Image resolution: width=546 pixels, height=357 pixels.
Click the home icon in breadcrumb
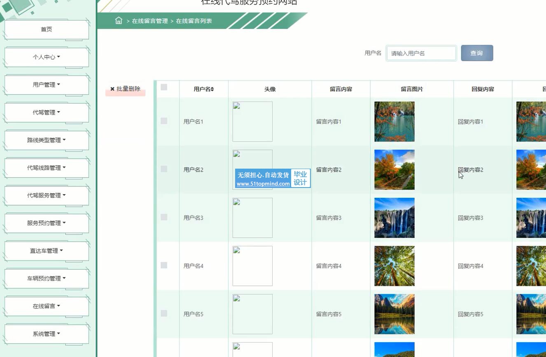click(x=119, y=21)
